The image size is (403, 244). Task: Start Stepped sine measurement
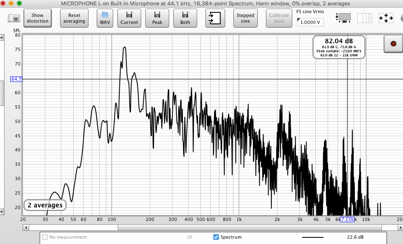tap(245, 18)
